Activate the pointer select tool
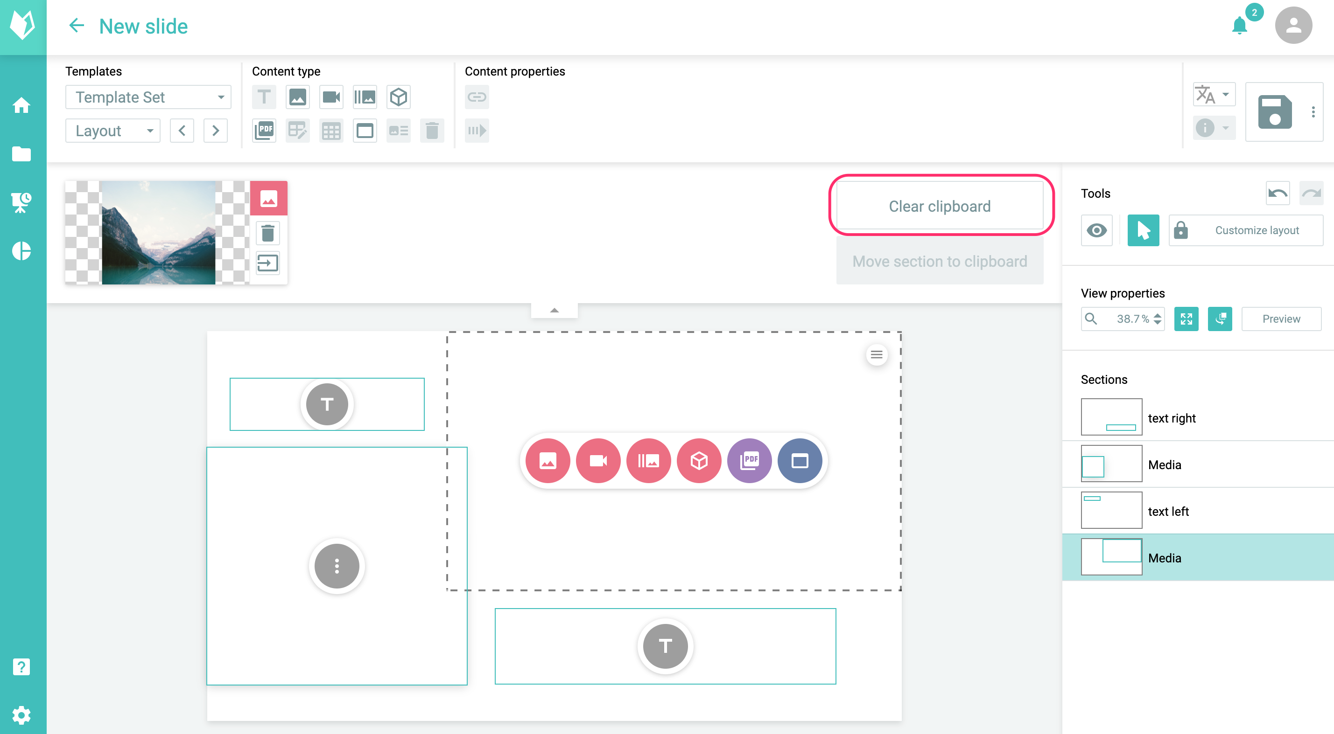 [x=1144, y=230]
